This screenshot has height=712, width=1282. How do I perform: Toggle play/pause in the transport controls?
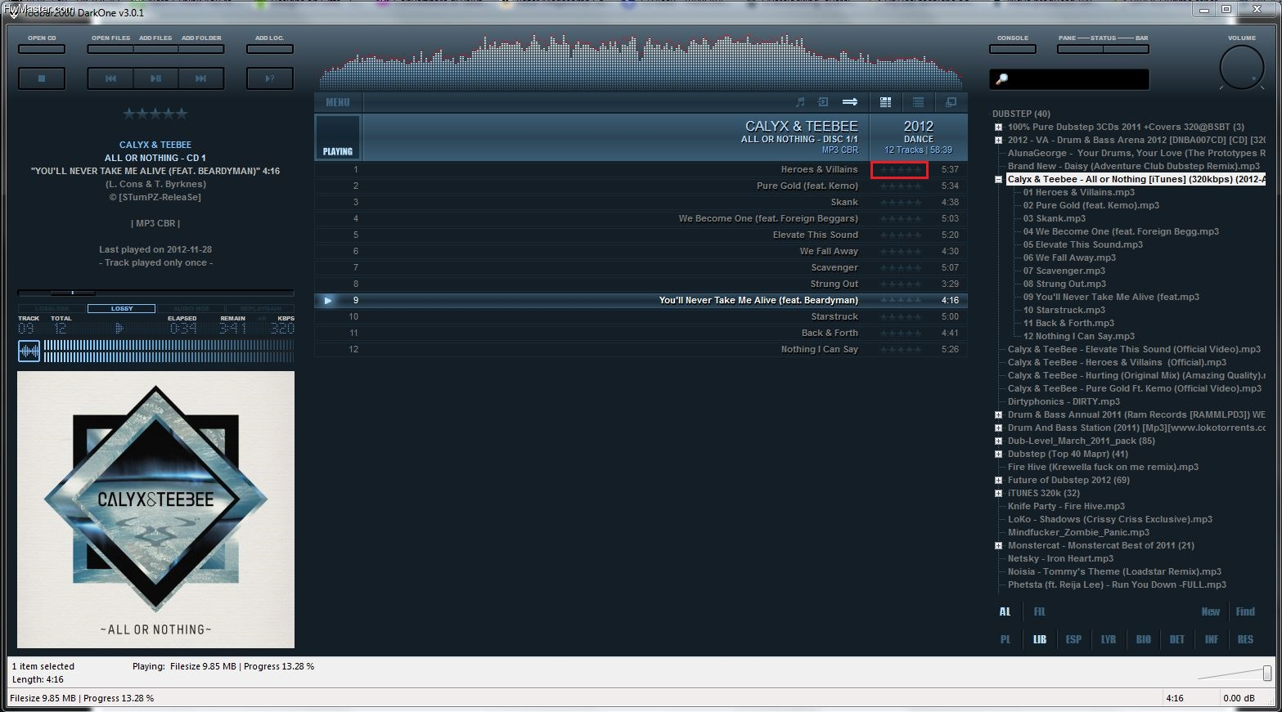coord(155,78)
